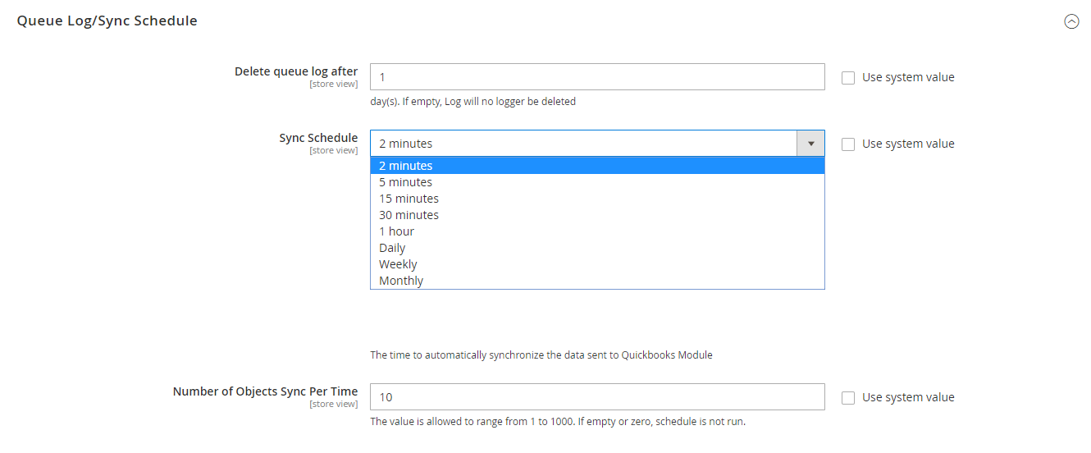Check Use system value for Sync Schedule
1091x453 pixels.
(x=848, y=144)
